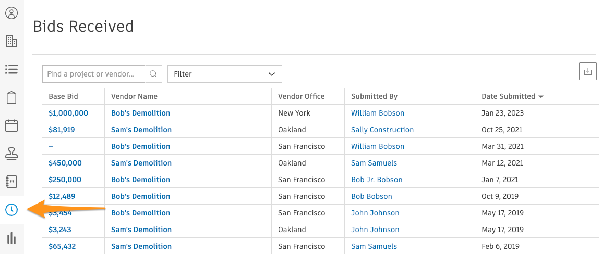Focus the Find a project or vendor field

[x=94, y=74]
